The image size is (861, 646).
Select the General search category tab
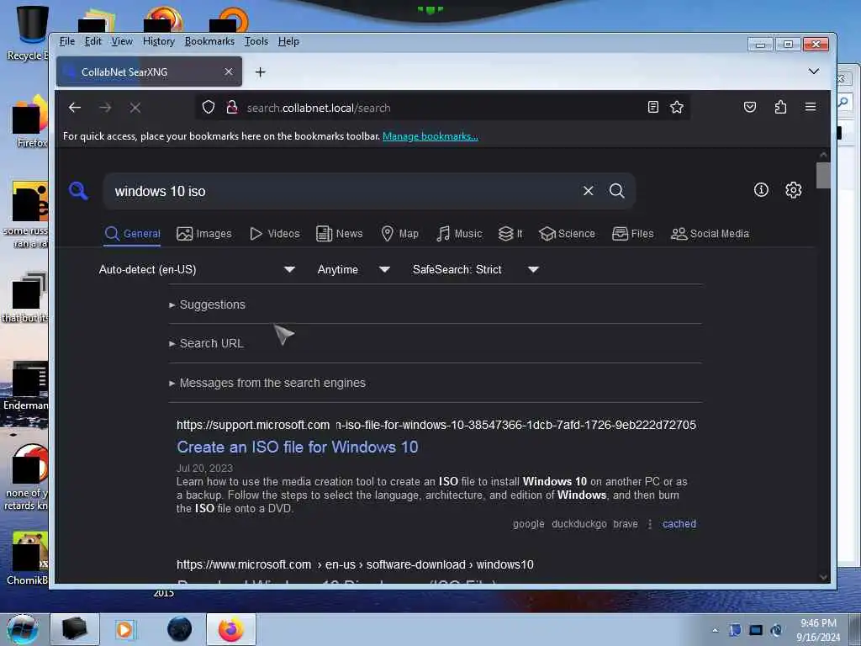pyautogui.click(x=132, y=234)
